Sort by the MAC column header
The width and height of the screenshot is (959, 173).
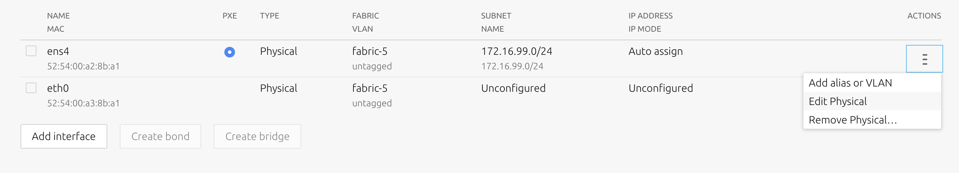click(x=56, y=29)
